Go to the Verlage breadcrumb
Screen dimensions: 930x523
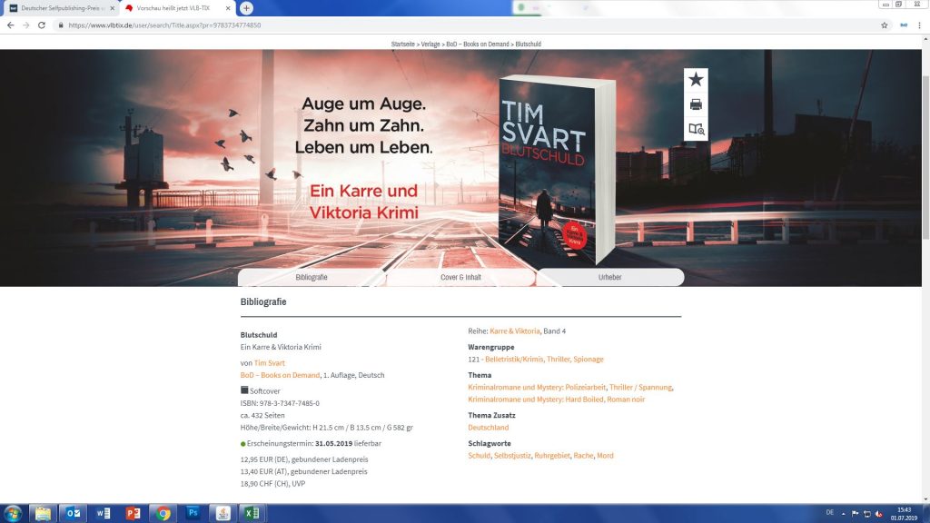point(430,44)
